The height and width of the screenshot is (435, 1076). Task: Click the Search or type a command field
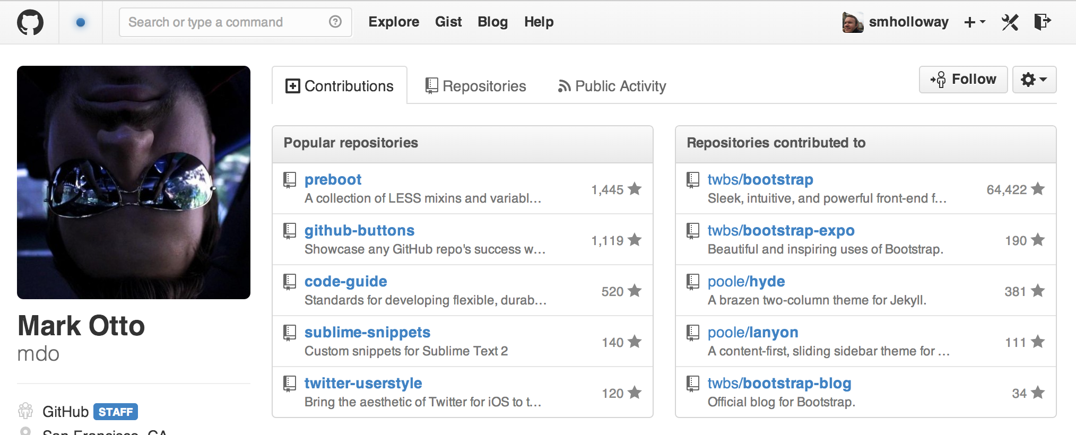tap(236, 22)
